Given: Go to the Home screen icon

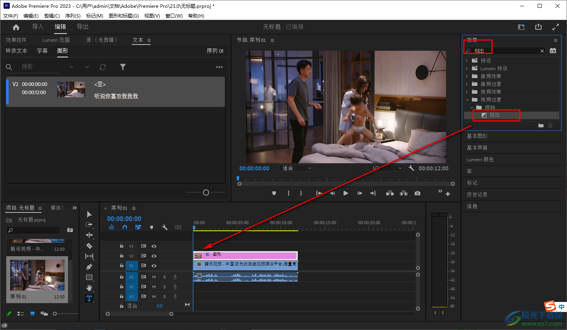Looking at the screenshot, I should [x=16, y=27].
